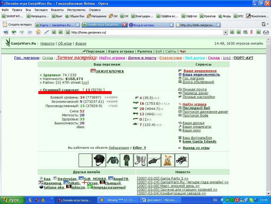Open the Банк Ganja Islands link

pos(199,141)
